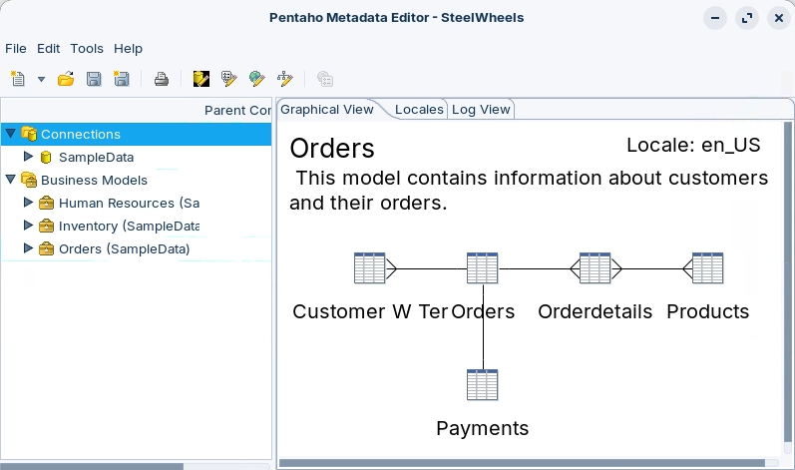This screenshot has height=470, width=795.
Task: Switch to the Log View tab
Action: (481, 110)
